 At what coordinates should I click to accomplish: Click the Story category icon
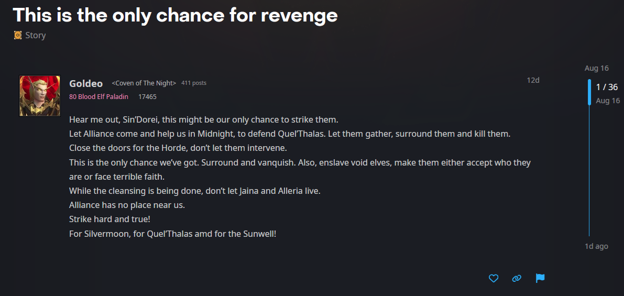pyautogui.click(x=17, y=35)
